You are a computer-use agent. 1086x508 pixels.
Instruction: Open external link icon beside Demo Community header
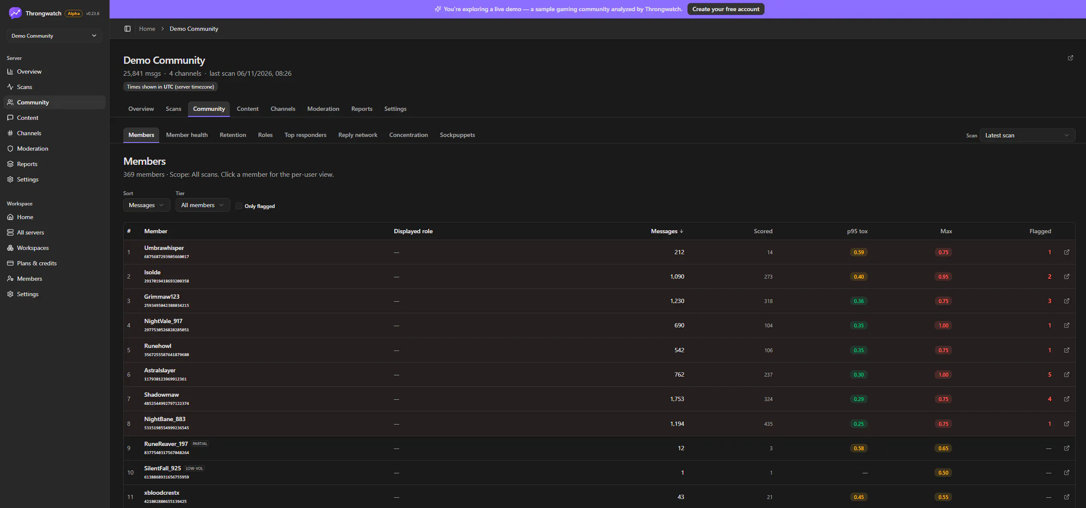click(x=1070, y=58)
